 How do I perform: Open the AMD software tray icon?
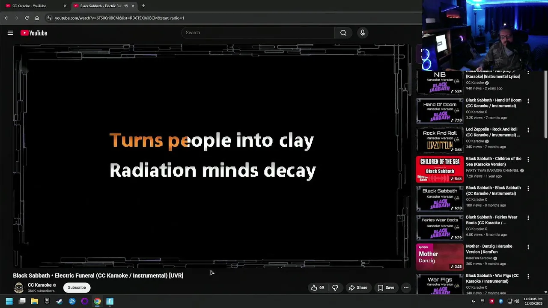point(491,301)
